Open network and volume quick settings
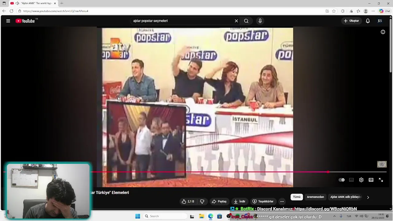This screenshot has width=393, height=221. (x=361, y=216)
